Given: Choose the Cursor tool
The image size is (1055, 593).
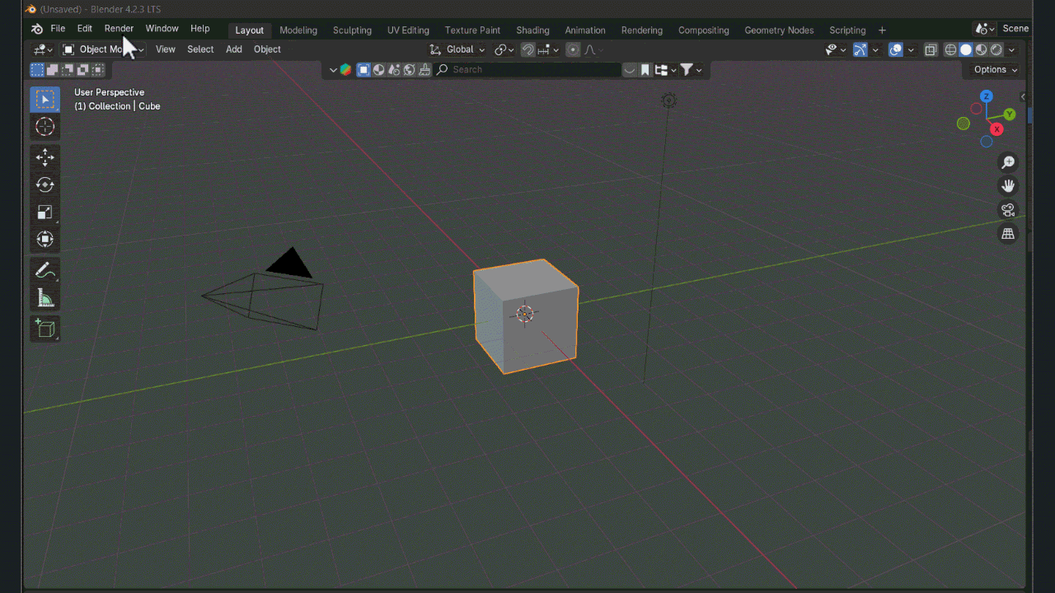Looking at the screenshot, I should click(x=45, y=127).
